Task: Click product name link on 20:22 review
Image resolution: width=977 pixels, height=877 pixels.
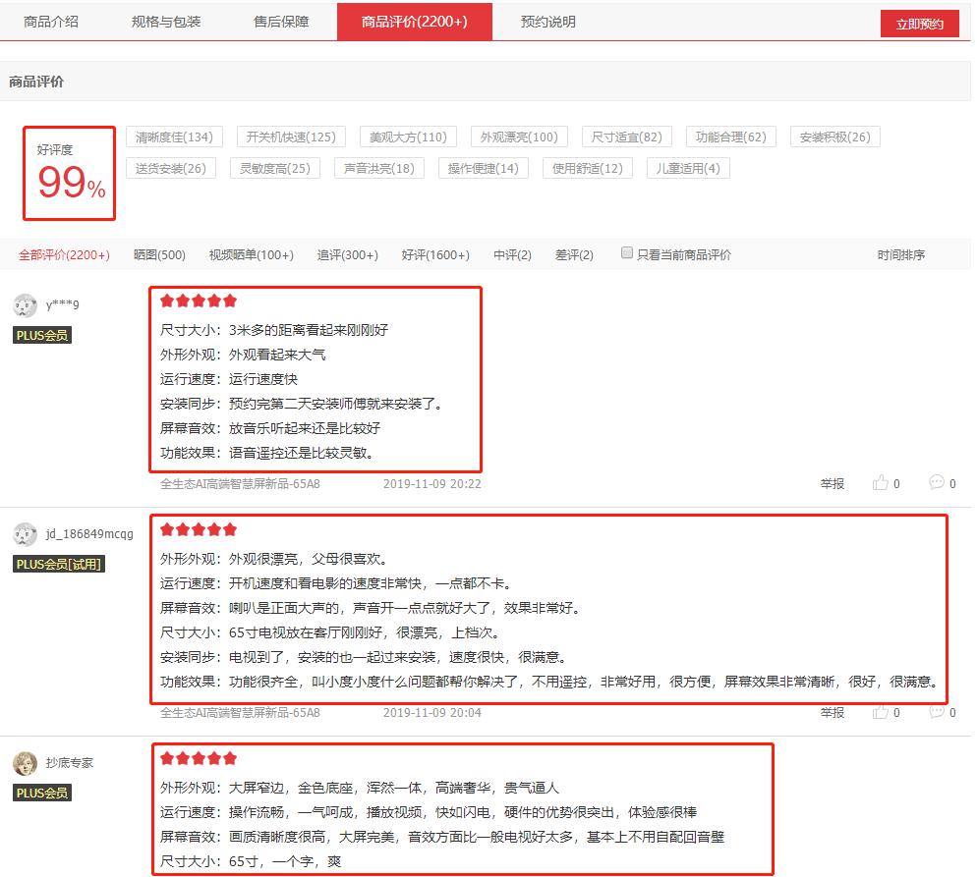Action: [x=240, y=483]
